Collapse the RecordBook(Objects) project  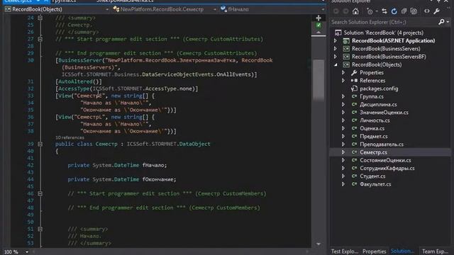pos(336,64)
